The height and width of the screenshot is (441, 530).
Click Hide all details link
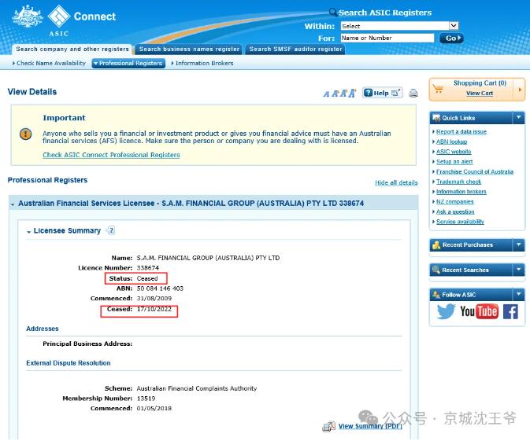[x=396, y=182]
